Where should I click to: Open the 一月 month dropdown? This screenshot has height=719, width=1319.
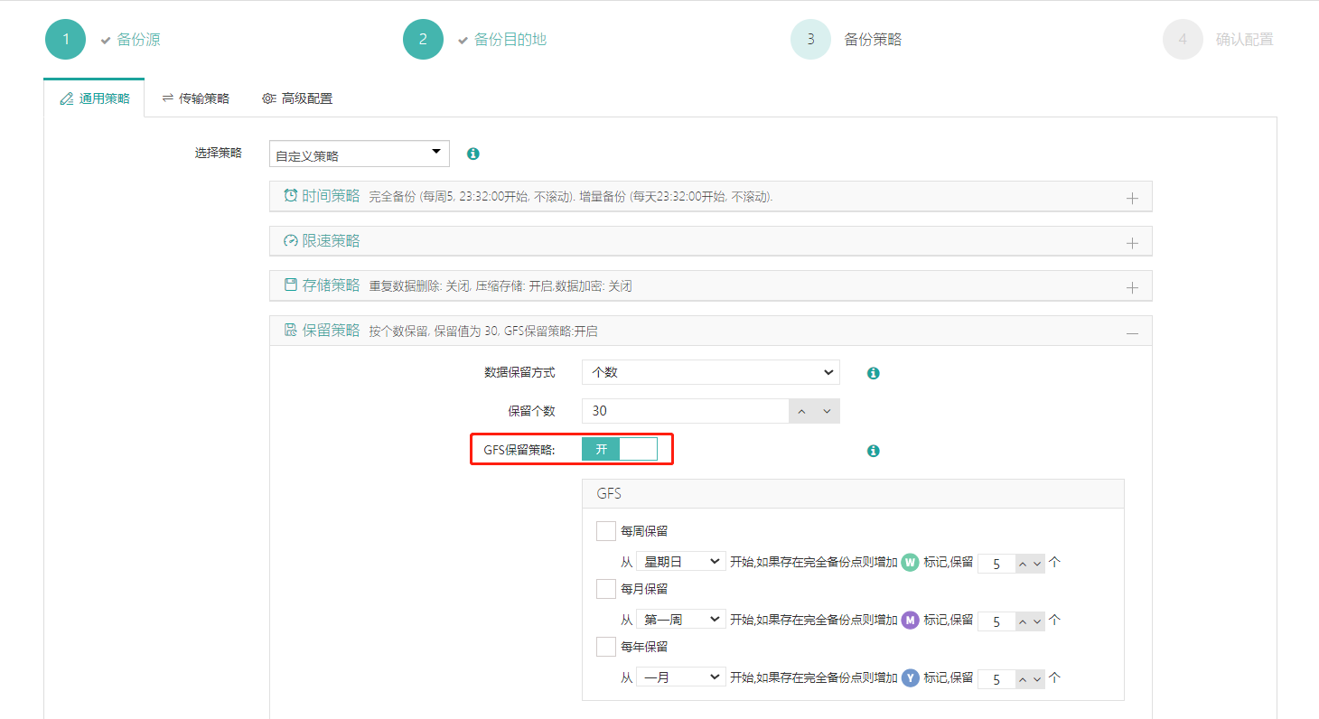coord(681,677)
